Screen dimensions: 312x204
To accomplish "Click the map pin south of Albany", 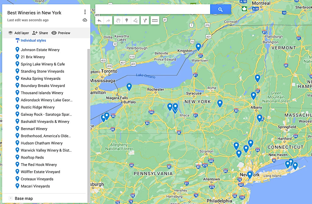I will tap(260, 118).
